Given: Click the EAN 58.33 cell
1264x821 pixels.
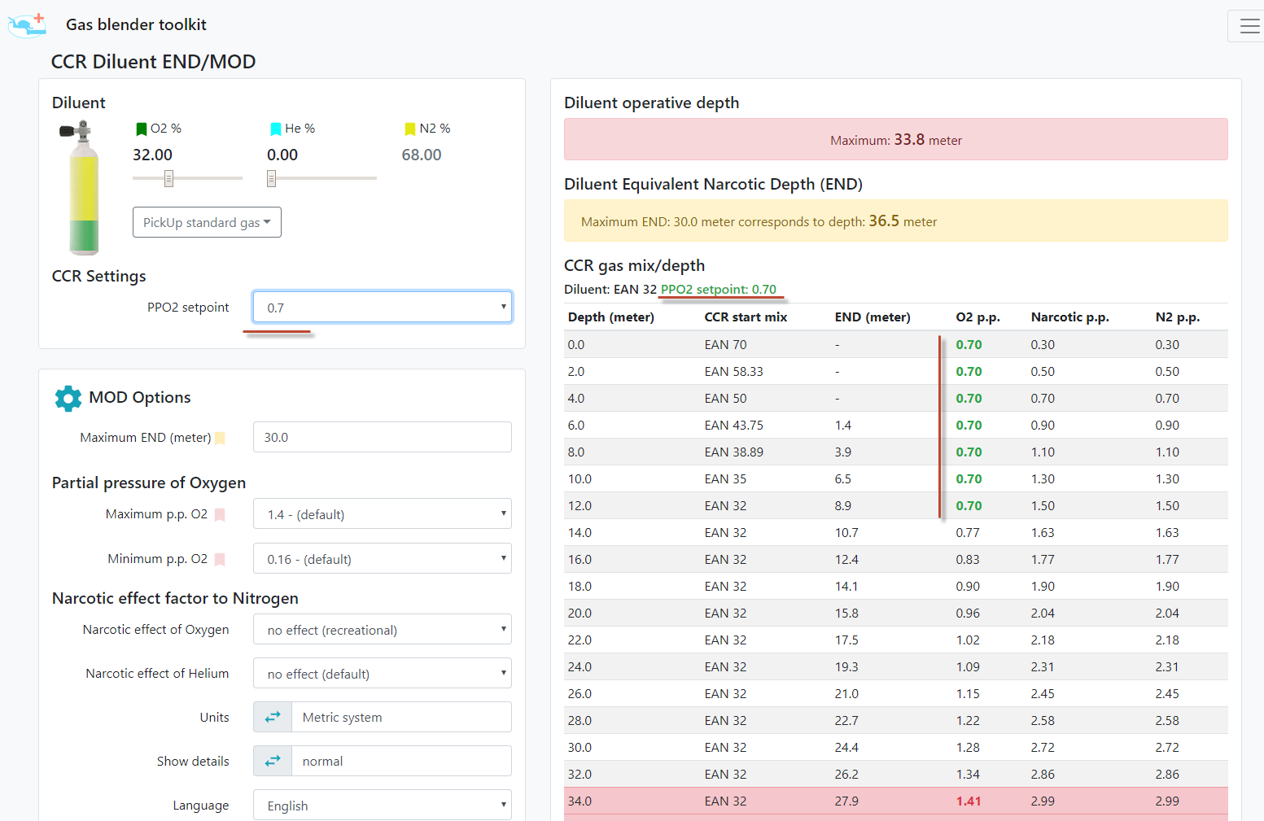Looking at the screenshot, I should click(x=733, y=372).
